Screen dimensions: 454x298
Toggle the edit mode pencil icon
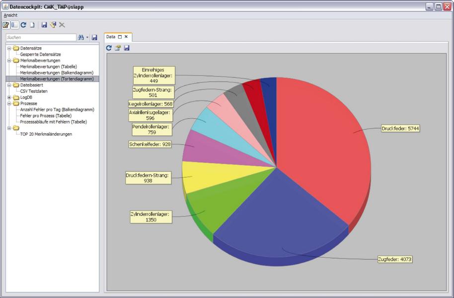[6, 25]
